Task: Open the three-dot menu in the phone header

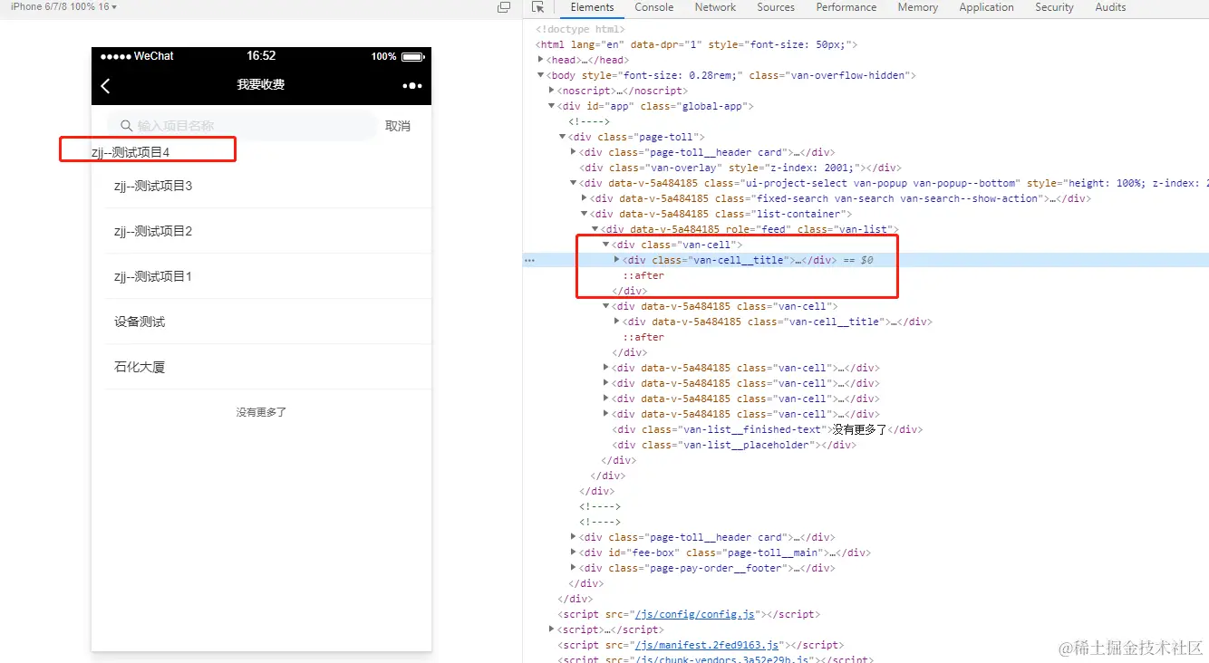Action: [412, 85]
